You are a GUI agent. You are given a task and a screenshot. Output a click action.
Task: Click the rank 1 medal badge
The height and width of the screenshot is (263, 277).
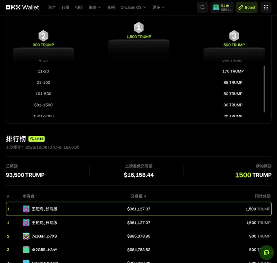point(138,28)
